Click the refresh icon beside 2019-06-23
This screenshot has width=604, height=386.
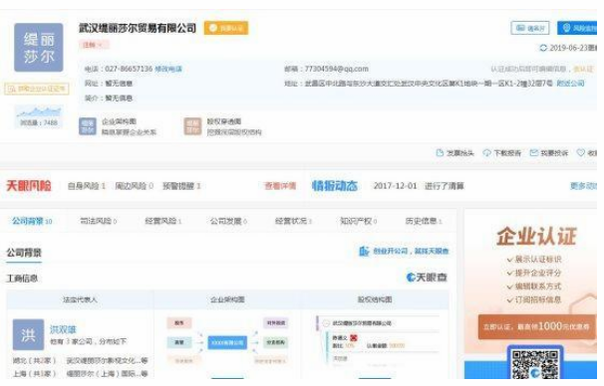[543, 48]
